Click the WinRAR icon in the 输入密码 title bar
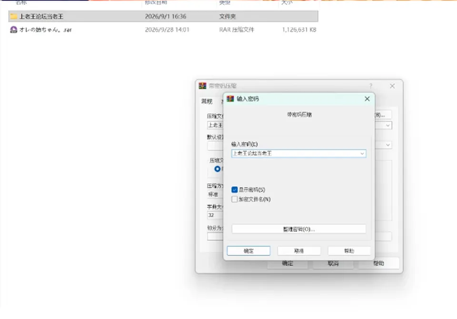The width and height of the screenshot is (457, 319). point(230,99)
